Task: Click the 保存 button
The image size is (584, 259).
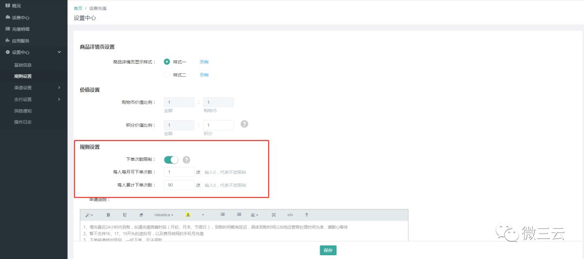Action: point(328,250)
